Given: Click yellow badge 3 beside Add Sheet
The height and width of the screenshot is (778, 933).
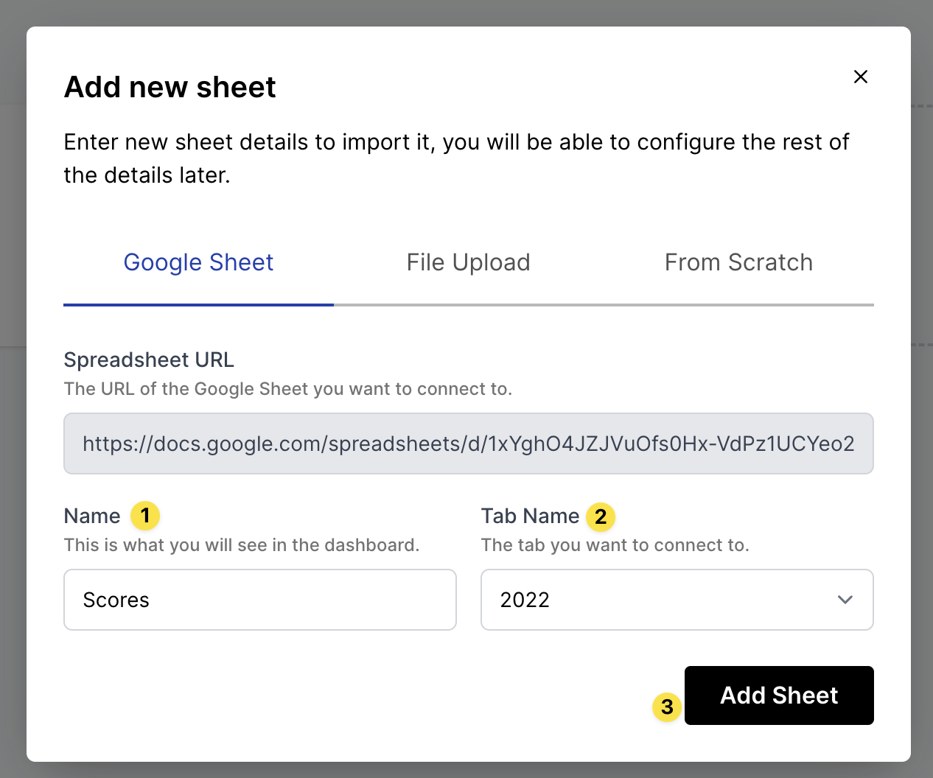Looking at the screenshot, I should tap(667, 707).
